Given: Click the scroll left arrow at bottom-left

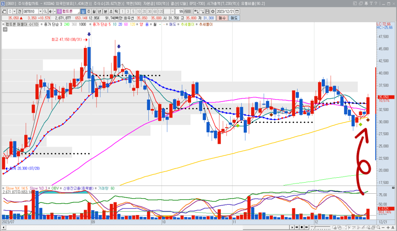Looking at the screenshot, I should (x=4, y=227).
